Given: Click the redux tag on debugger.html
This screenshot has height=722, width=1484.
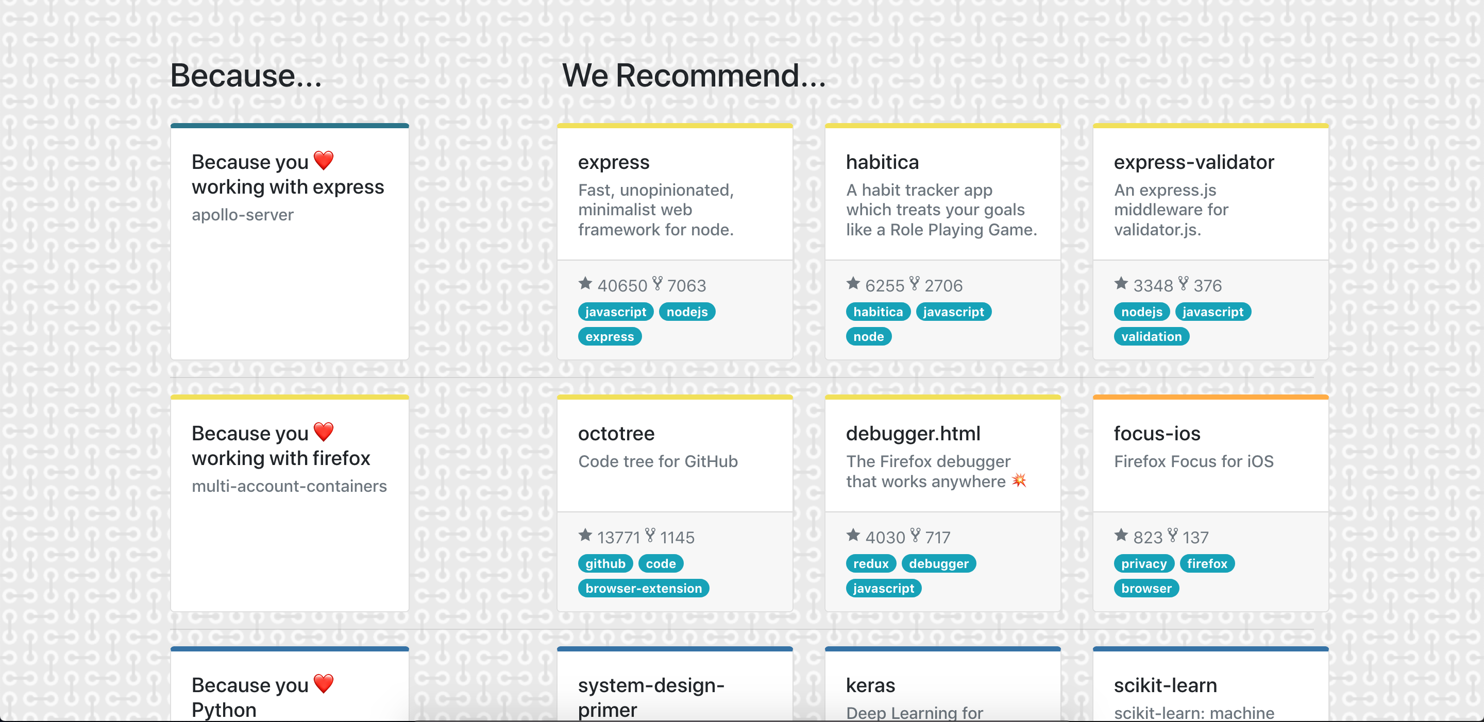Looking at the screenshot, I should 870,564.
